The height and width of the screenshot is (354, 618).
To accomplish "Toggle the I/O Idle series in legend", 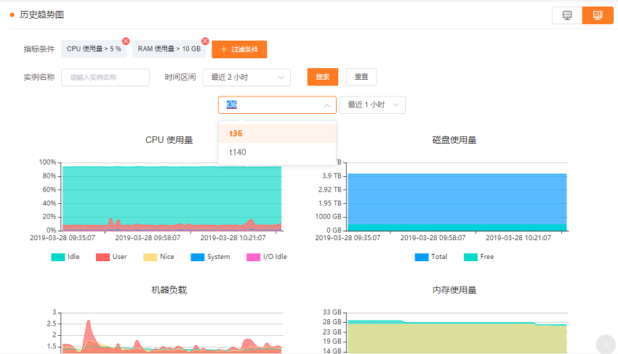I will tap(267, 257).
